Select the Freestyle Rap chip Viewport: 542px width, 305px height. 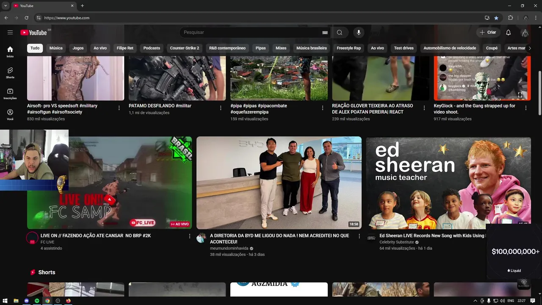(x=349, y=48)
